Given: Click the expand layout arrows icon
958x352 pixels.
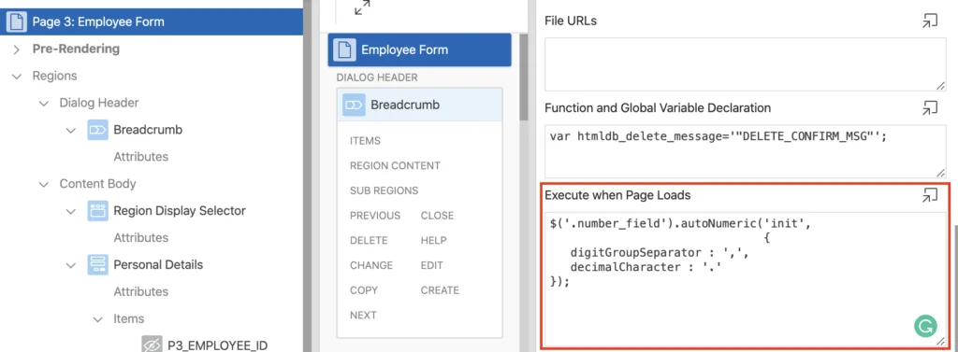Looking at the screenshot, I should tap(362, 7).
